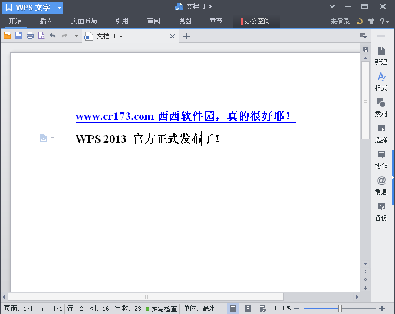The width and height of the screenshot is (395, 314).
Task: Open the template/home icon in quick toolbar
Action: pyautogui.click(x=8, y=36)
